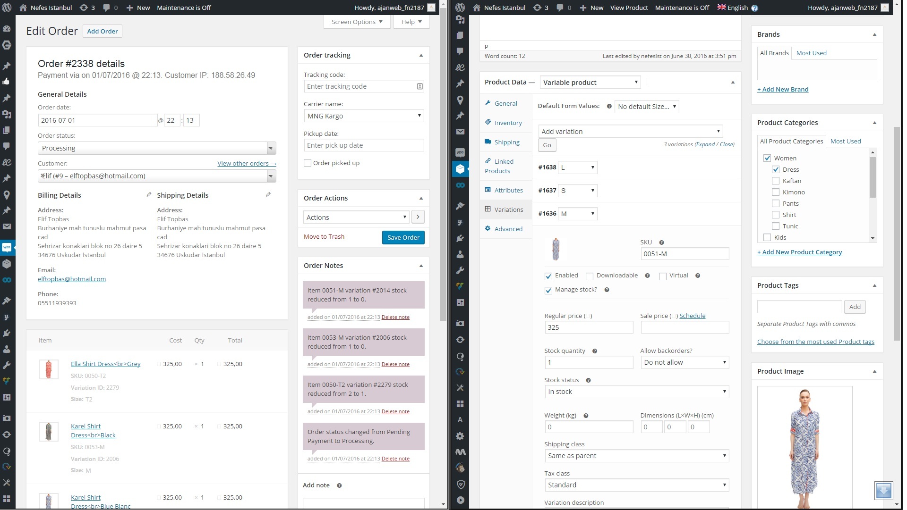Screen dimensions: 907x510
Task: Open the Attributes product data tab
Action: (x=508, y=190)
